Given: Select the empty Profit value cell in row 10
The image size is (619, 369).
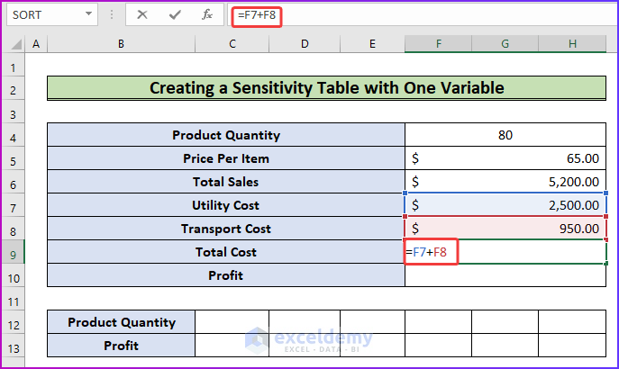Looking at the screenshot, I should click(505, 275).
